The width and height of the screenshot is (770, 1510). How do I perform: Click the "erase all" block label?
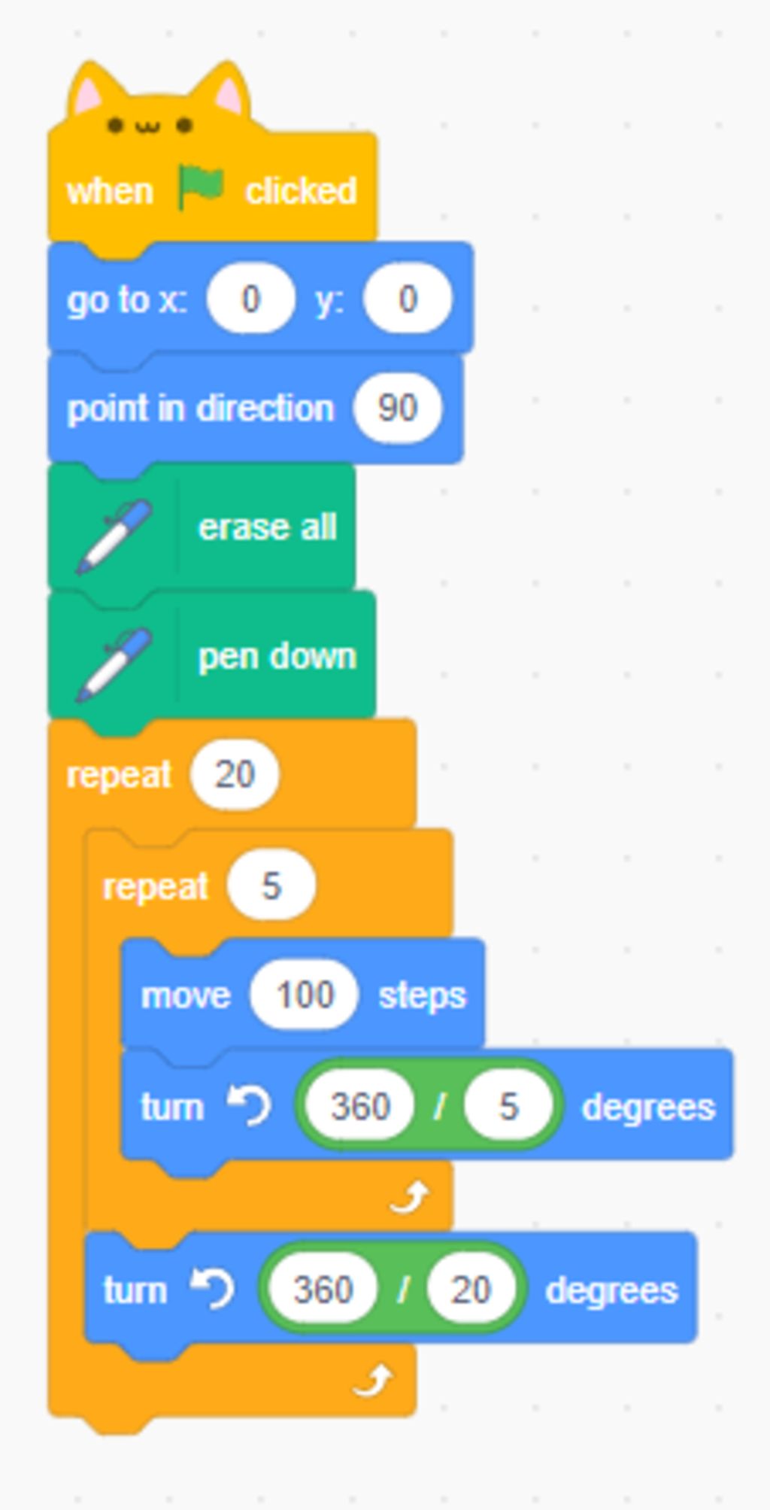[267, 527]
